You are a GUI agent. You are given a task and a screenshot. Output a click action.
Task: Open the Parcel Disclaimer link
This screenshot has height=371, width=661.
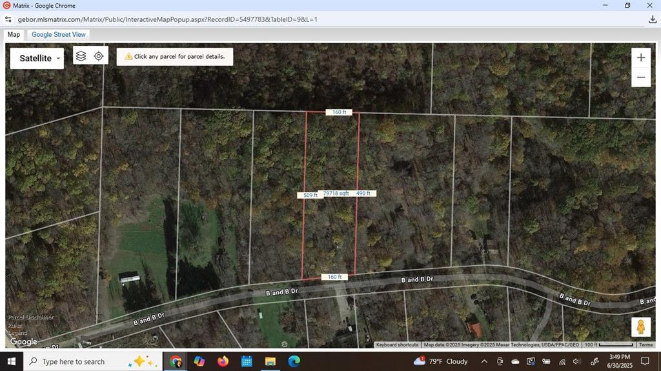tap(31, 317)
